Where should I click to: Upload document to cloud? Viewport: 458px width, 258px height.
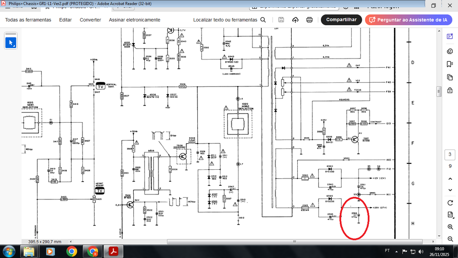pos(295,20)
